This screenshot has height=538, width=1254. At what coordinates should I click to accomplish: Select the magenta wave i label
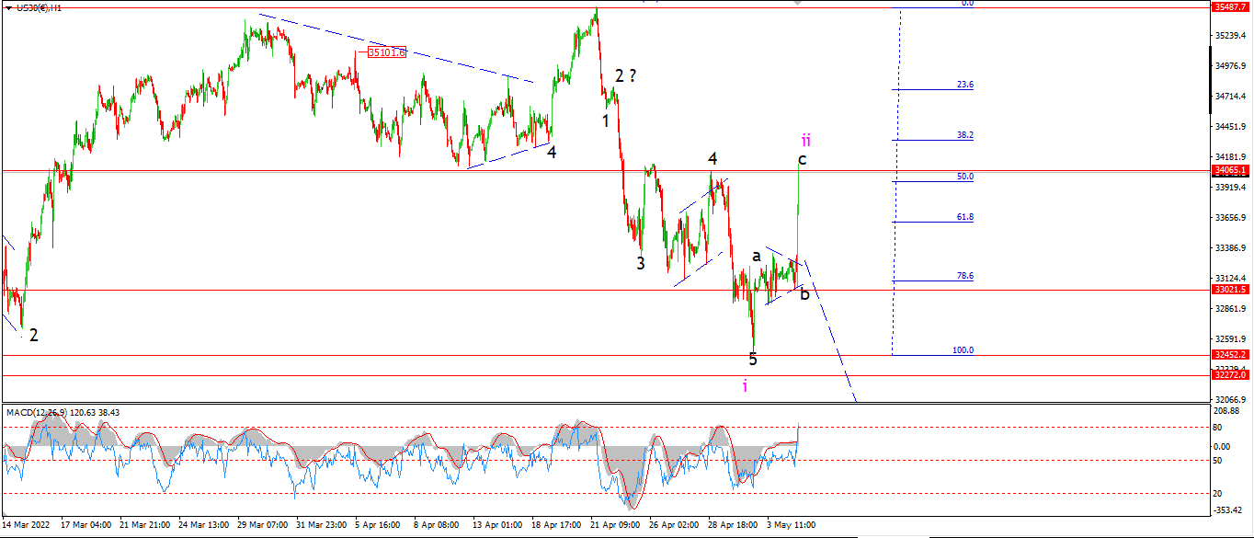pos(745,386)
